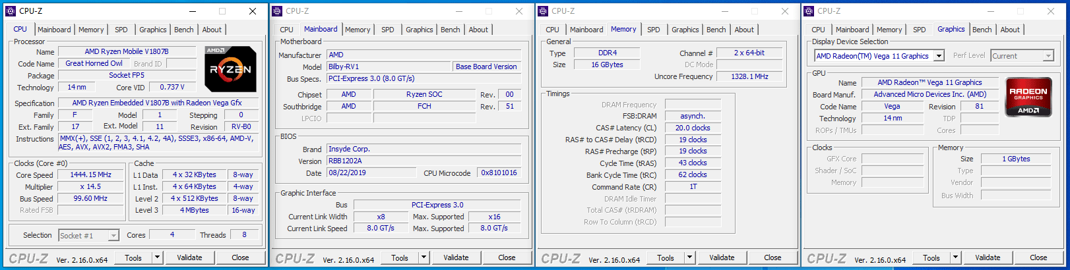
Task: Click the Tools button in the Graphics window
Action: pos(931,257)
